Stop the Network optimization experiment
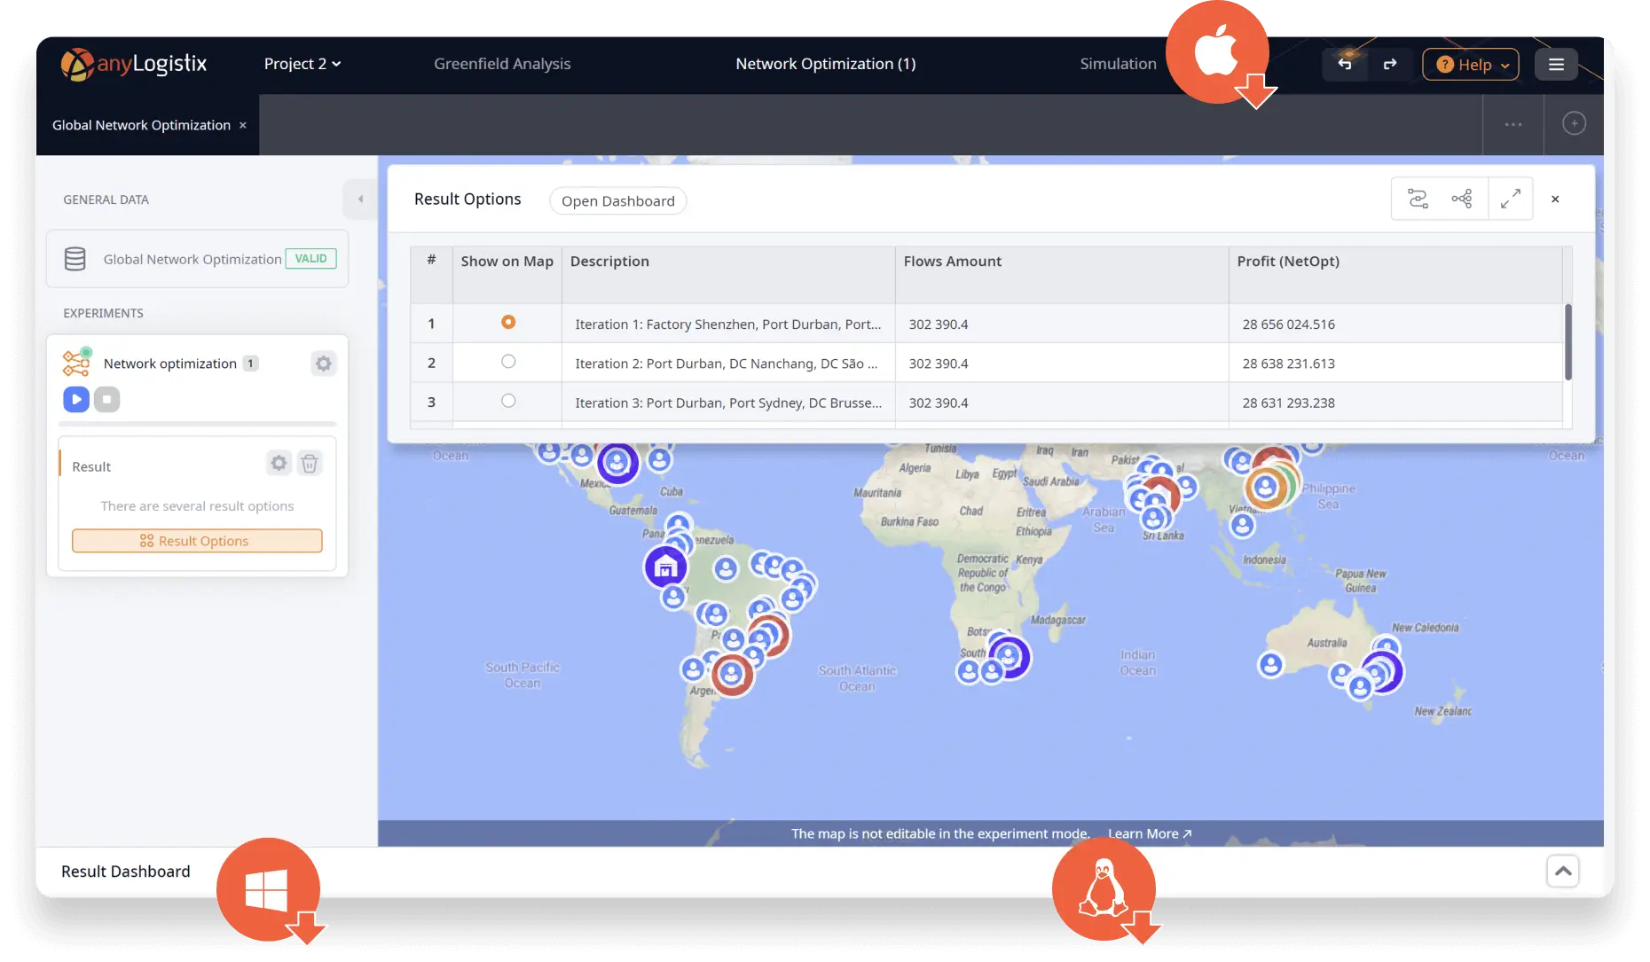 point(107,400)
